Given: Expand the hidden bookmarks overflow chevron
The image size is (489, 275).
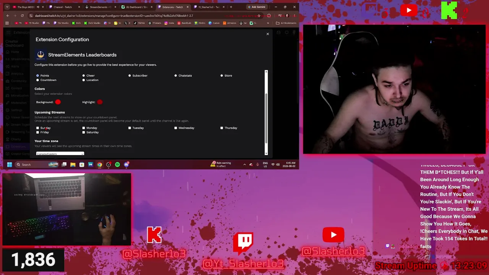Looking at the screenshot, I should (x=267, y=23).
